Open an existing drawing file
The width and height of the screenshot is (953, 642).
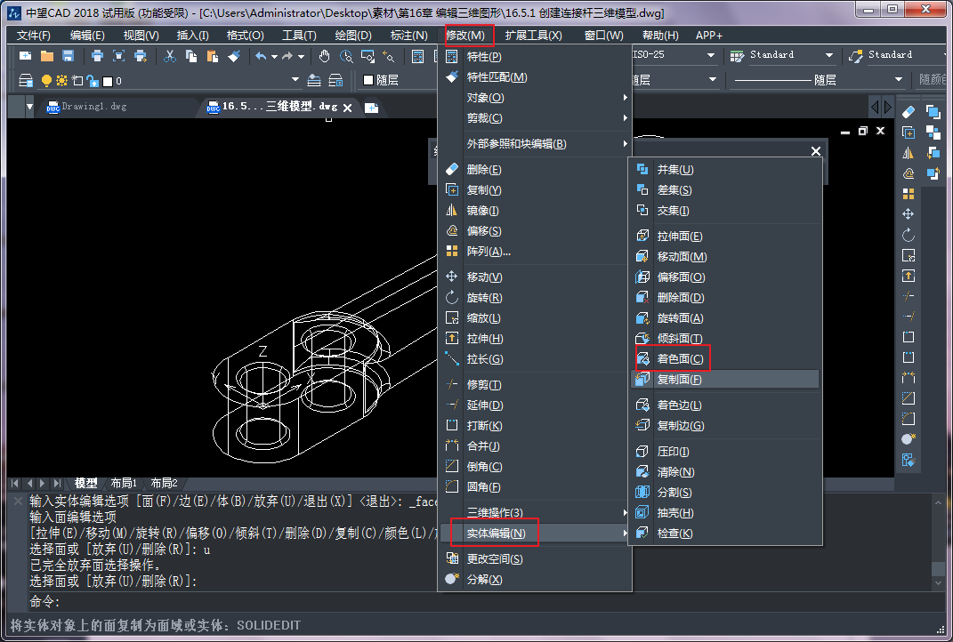[47, 56]
